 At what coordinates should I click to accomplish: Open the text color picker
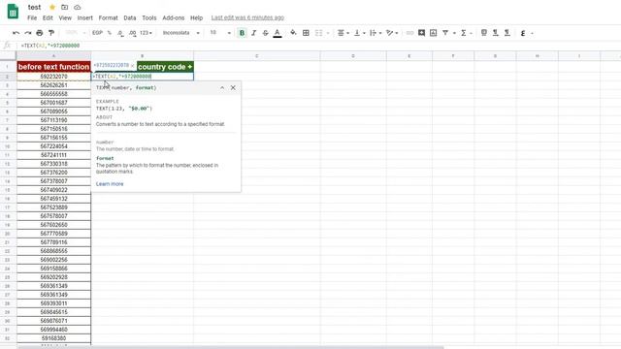(278, 33)
